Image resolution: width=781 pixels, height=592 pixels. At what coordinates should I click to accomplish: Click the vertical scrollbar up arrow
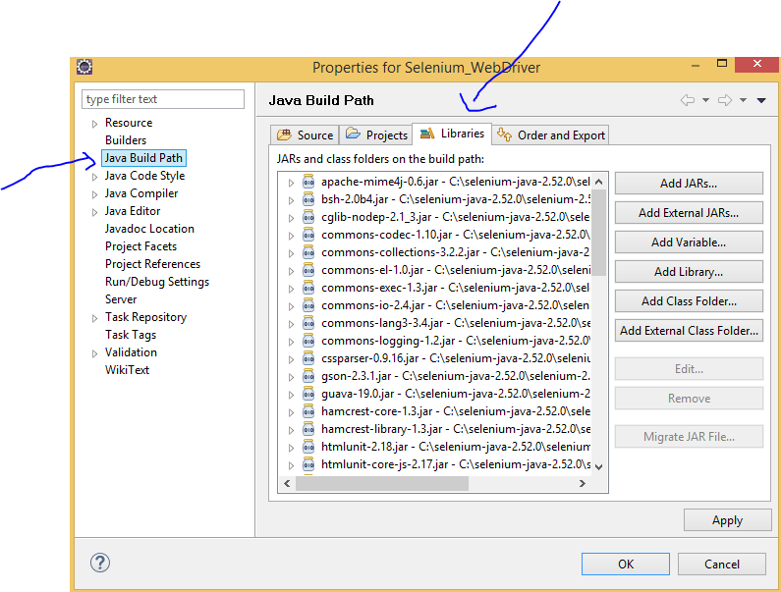pyautogui.click(x=599, y=182)
